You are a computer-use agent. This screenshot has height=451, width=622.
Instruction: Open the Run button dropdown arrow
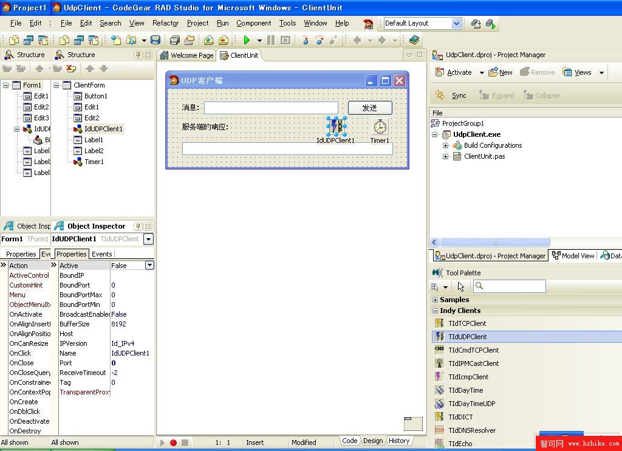pyautogui.click(x=259, y=40)
